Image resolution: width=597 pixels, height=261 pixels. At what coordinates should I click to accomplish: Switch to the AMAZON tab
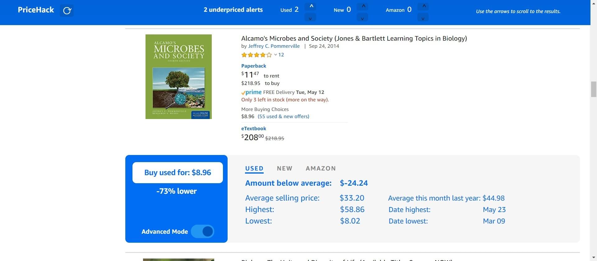coord(321,168)
